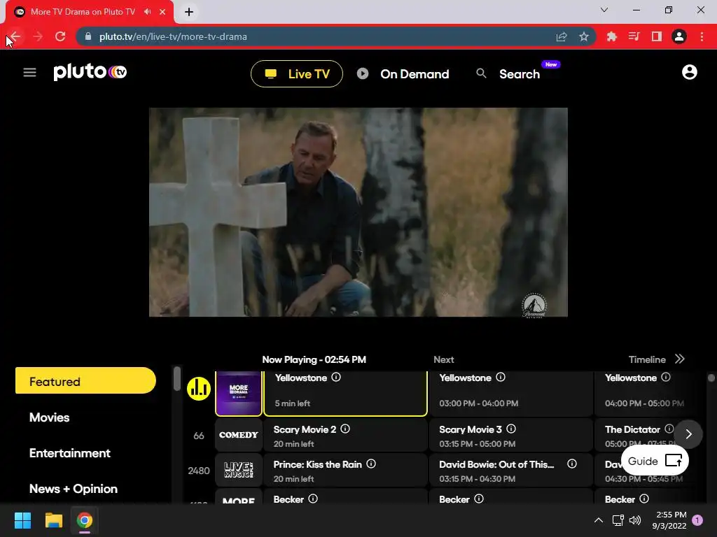The image size is (717, 537).
Task: Switch to Live TV
Action: point(297,73)
